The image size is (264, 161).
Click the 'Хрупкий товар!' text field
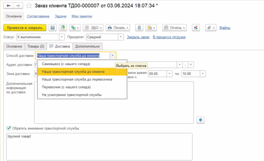[99, 146]
